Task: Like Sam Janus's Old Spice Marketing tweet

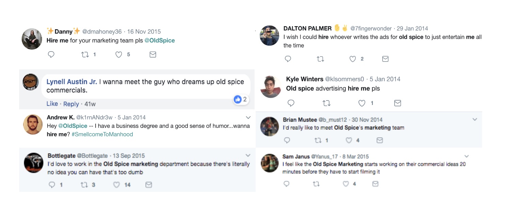Action: pyautogui.click(x=346, y=184)
